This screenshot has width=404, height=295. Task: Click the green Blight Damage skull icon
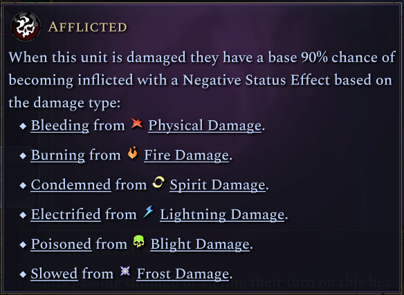pos(138,241)
